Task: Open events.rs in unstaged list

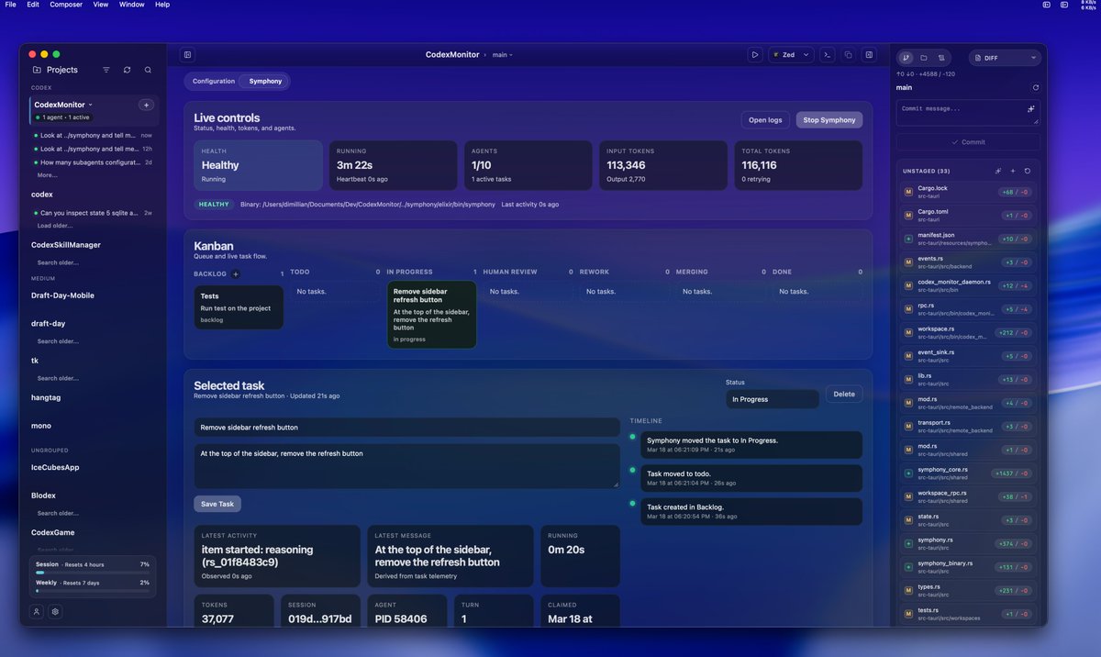Action: tap(968, 262)
